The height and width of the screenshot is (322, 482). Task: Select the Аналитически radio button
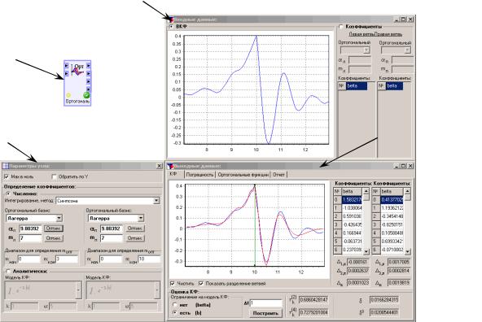tap(8, 272)
